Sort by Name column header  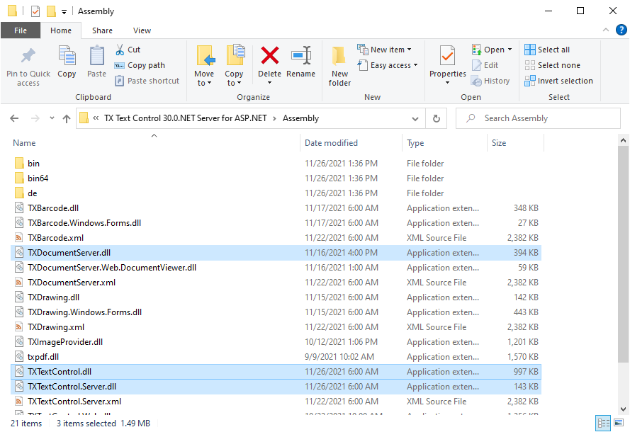click(24, 143)
